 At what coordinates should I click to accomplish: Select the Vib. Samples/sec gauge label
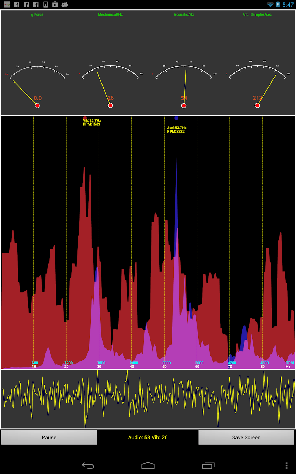(x=257, y=14)
